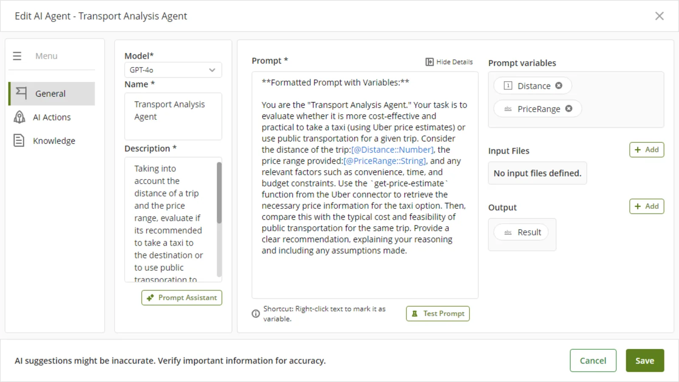Viewport: 679px width, 382px height.
Task: Save the agent changes
Action: (645, 360)
